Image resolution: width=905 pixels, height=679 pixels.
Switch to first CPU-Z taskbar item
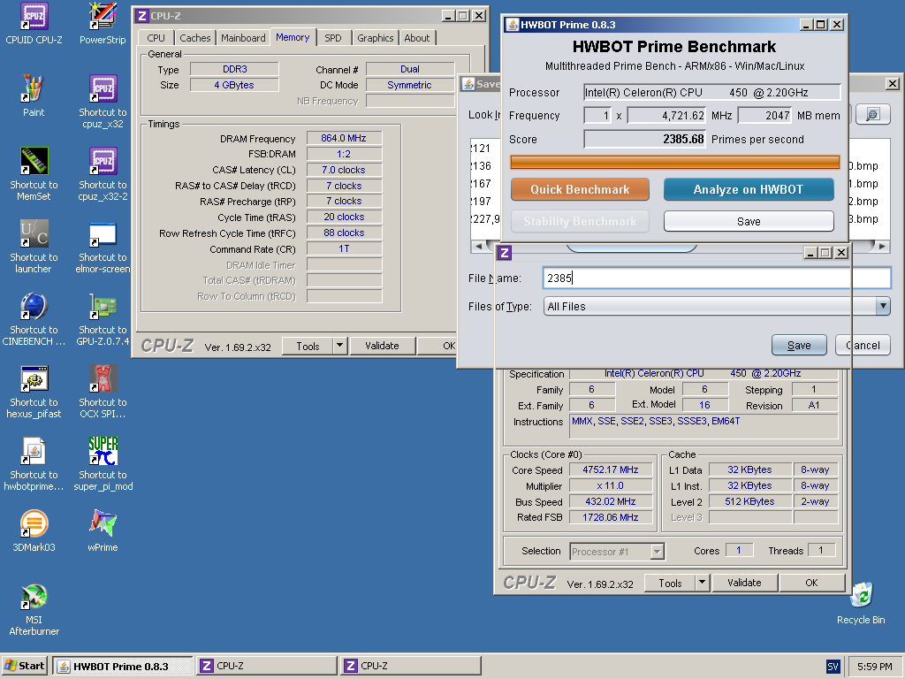(267, 666)
